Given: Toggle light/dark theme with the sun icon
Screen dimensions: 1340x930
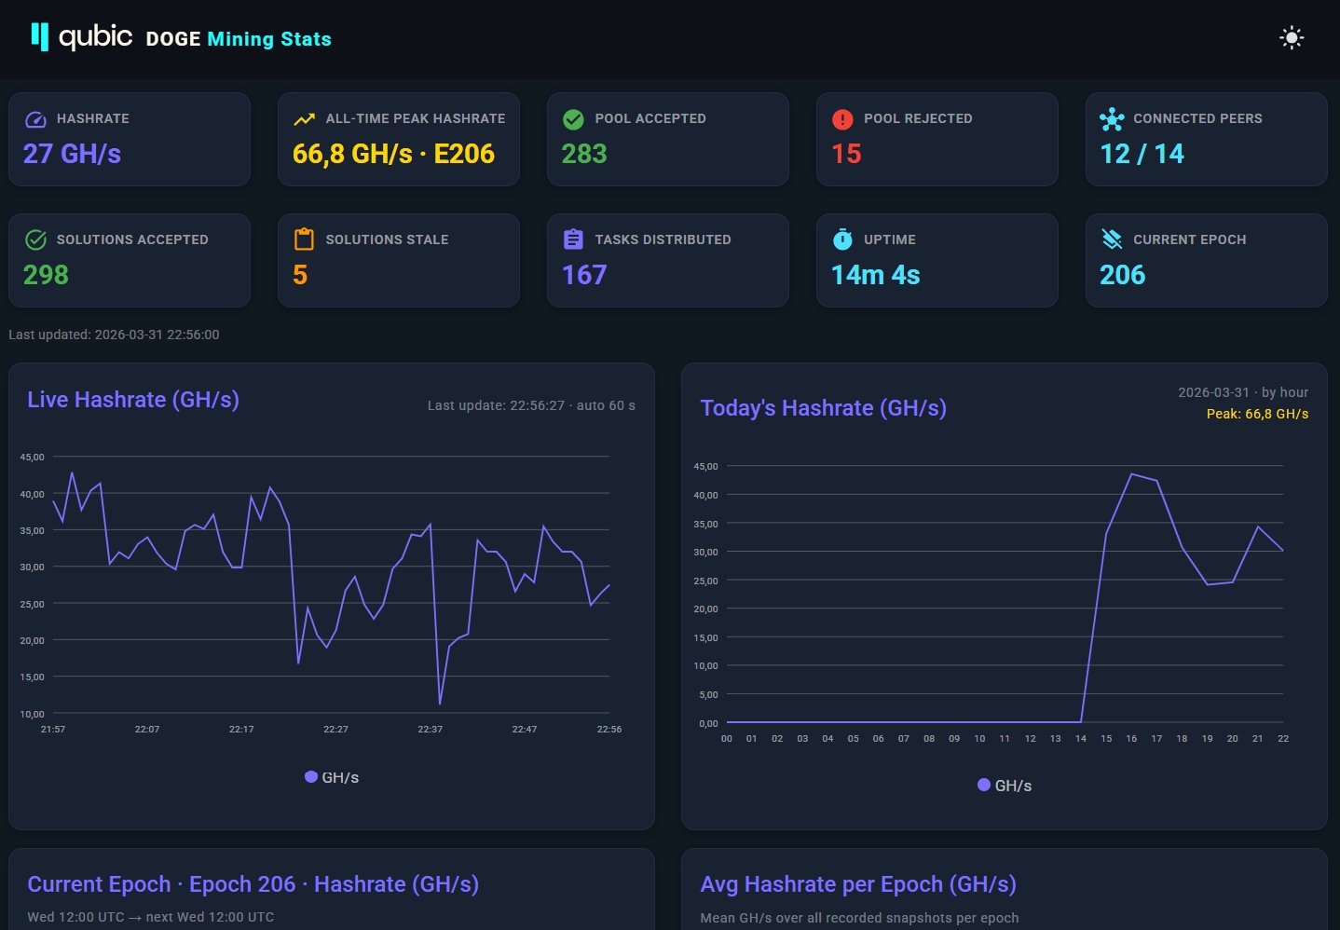Looking at the screenshot, I should (x=1291, y=38).
